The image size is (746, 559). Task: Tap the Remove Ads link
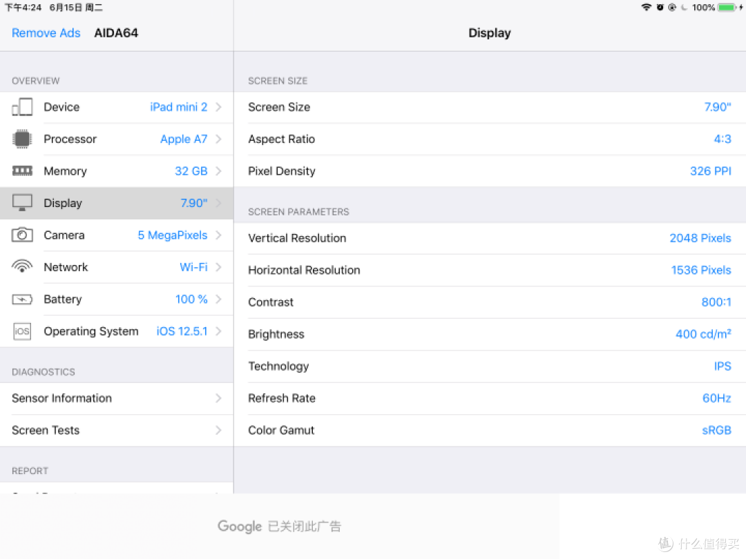coord(46,33)
